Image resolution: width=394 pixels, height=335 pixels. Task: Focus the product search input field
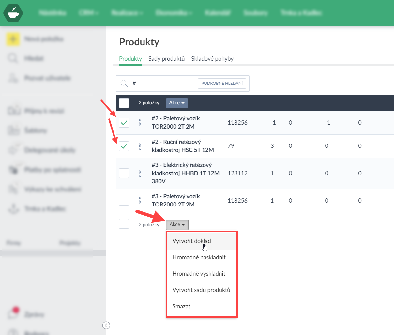163,84
